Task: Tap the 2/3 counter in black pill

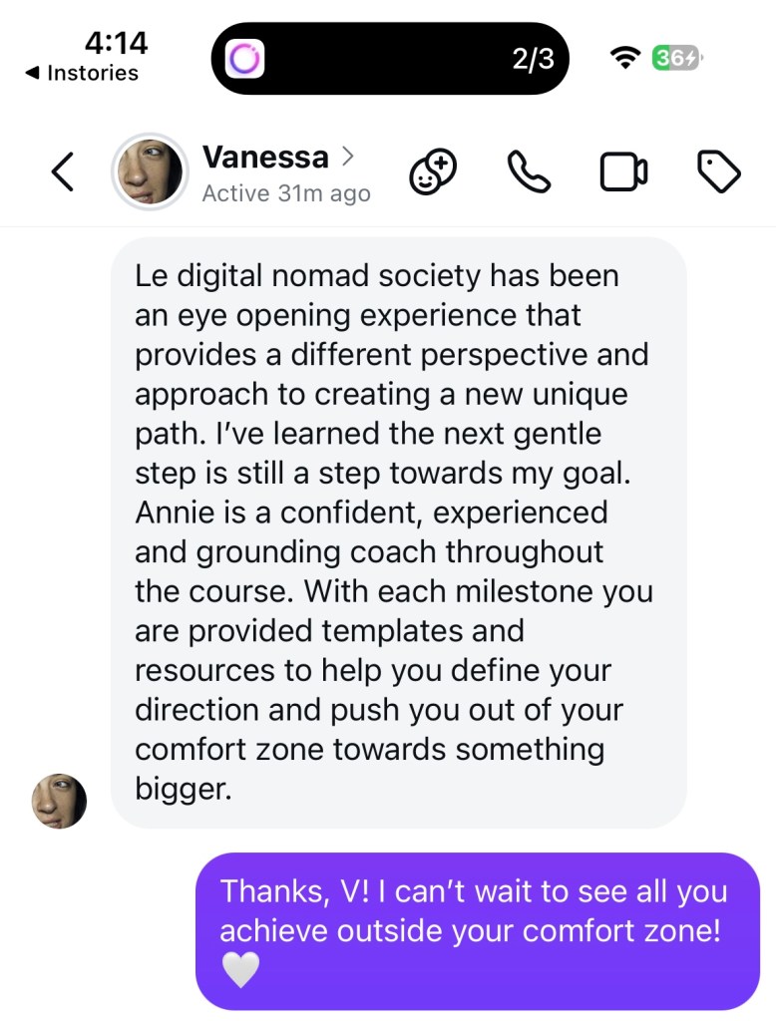Action: click(533, 59)
